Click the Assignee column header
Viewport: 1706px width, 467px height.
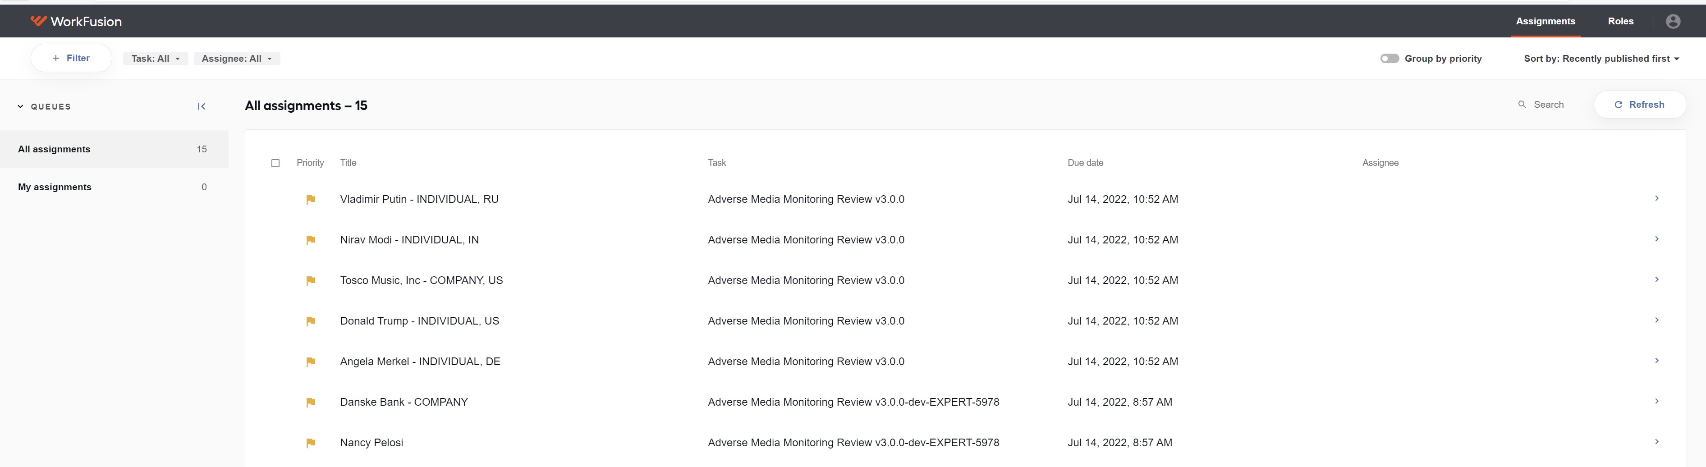click(x=1380, y=163)
